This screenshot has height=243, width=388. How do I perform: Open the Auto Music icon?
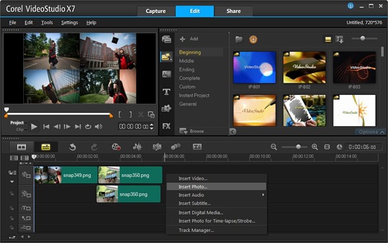[157, 147]
